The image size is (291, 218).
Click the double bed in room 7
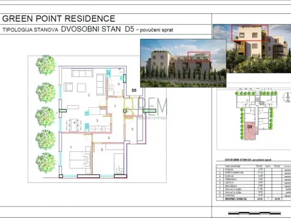pos(80,160)
